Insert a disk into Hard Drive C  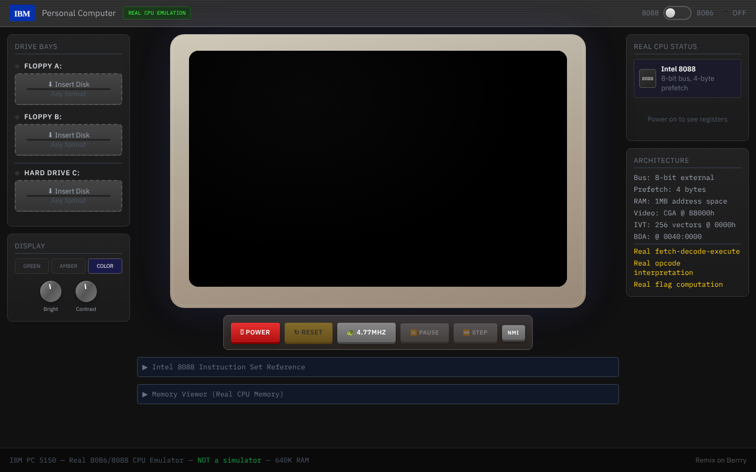[68, 195]
